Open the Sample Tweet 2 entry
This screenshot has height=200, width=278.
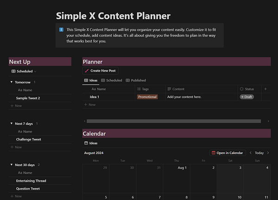(x=28, y=98)
